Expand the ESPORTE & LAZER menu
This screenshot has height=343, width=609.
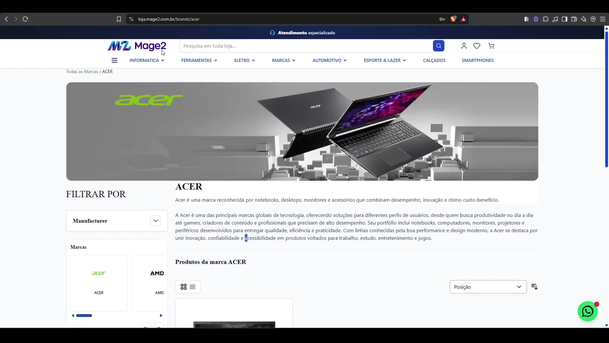[x=385, y=60]
